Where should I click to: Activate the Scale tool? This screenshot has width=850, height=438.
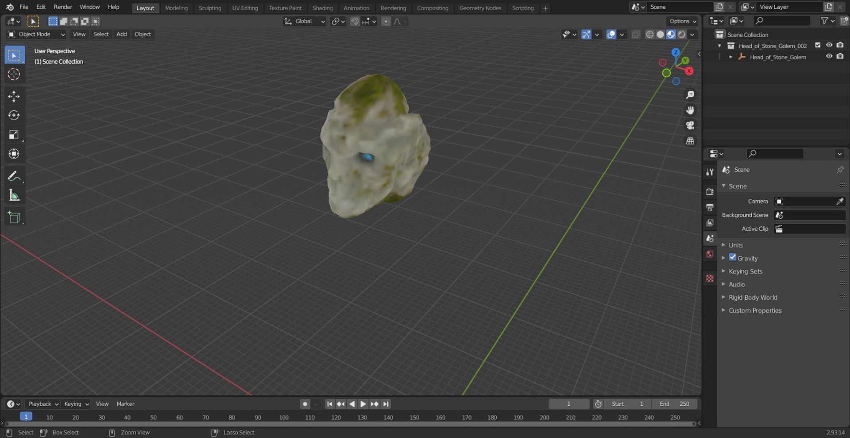[x=14, y=135]
